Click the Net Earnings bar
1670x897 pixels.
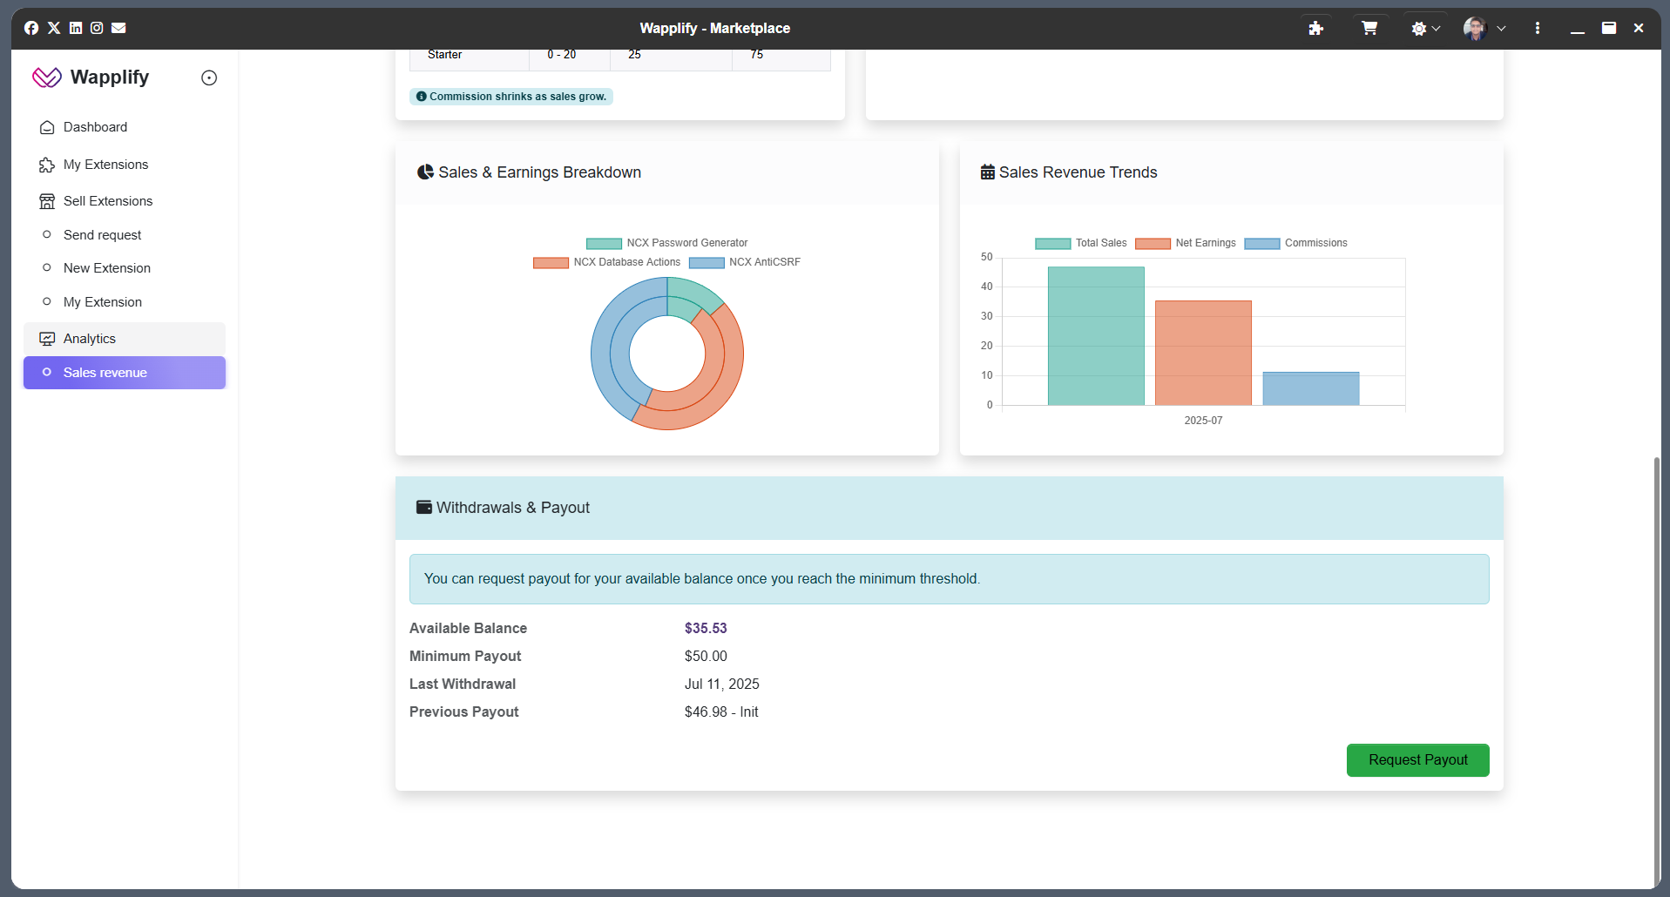pyautogui.click(x=1203, y=353)
